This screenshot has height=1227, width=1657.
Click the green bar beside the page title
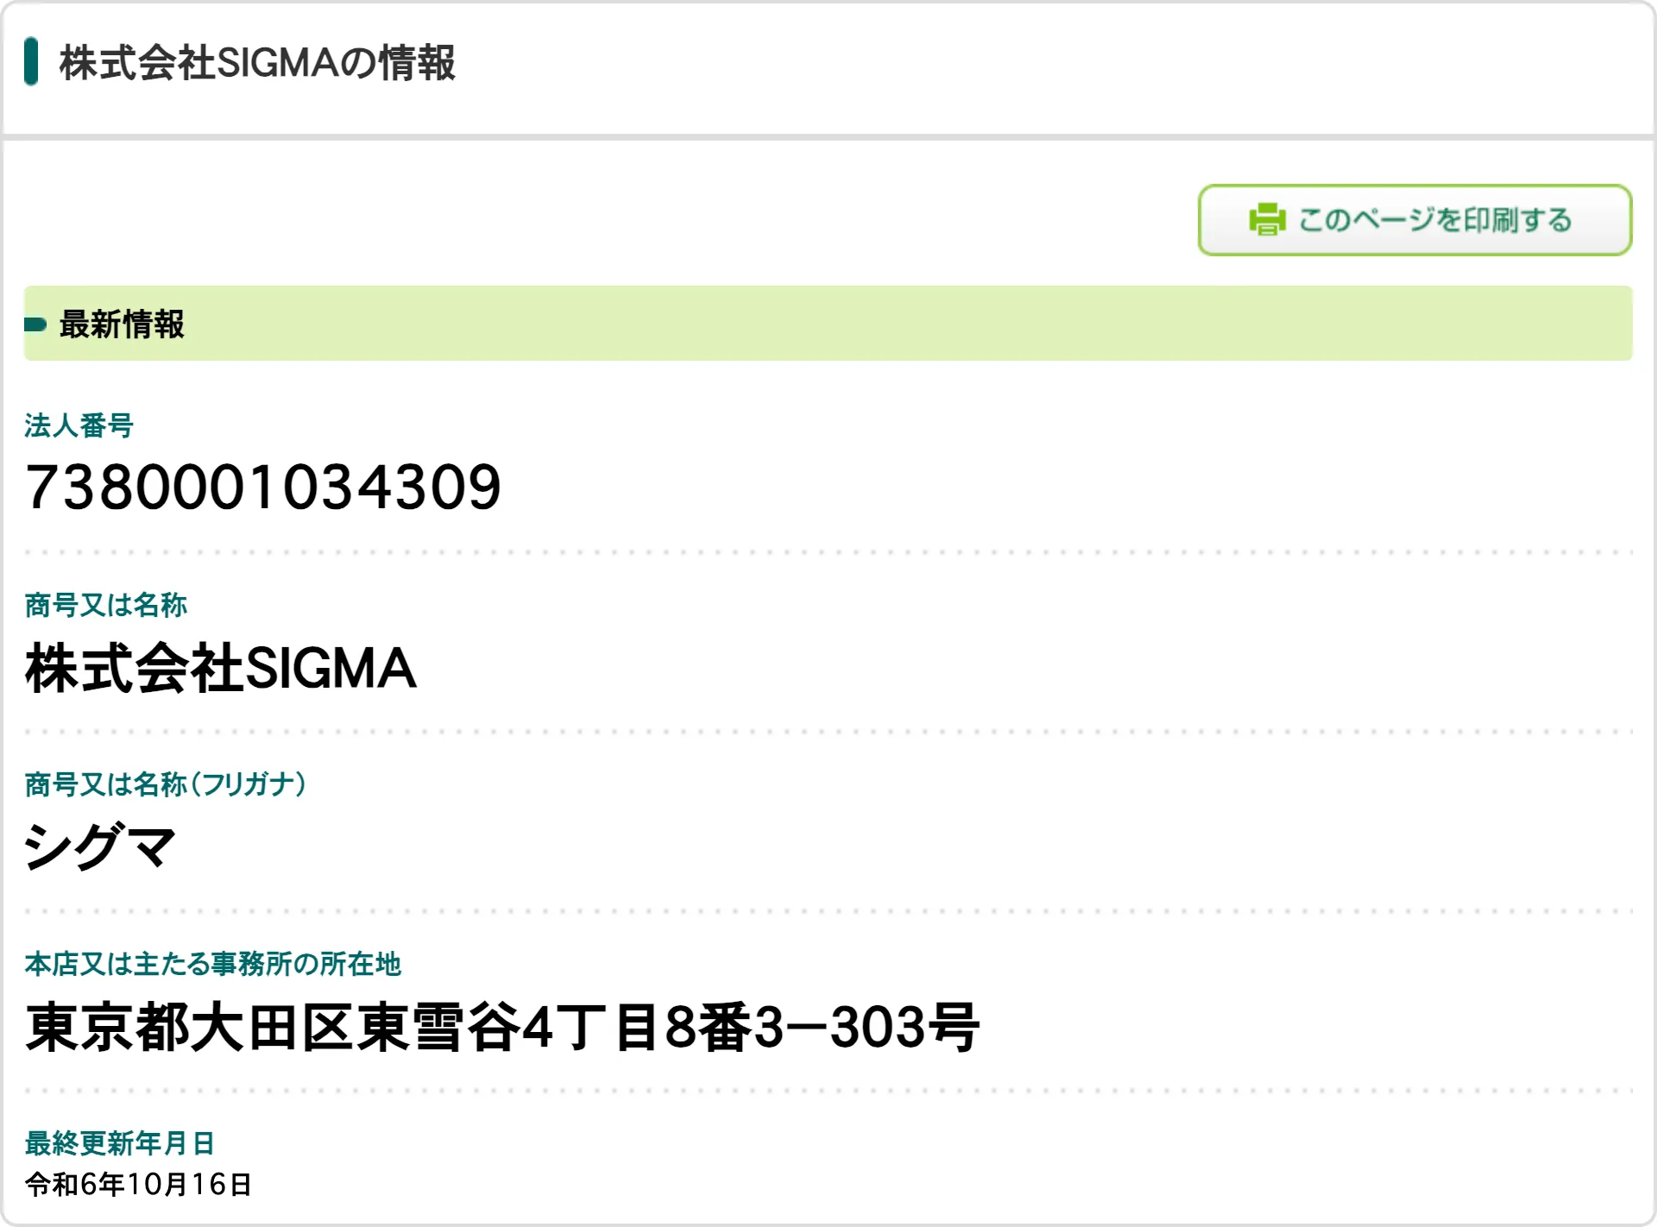click(31, 61)
